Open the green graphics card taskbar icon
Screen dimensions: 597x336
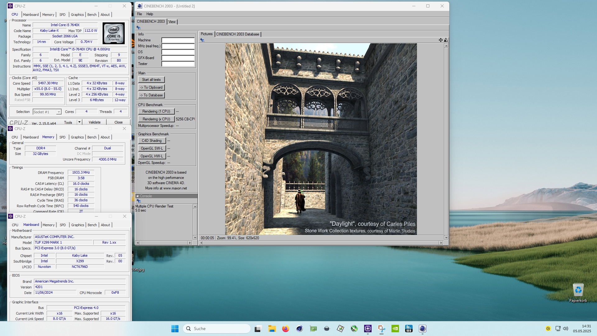pos(313,329)
